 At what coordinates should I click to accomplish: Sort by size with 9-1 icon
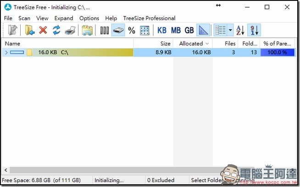254,30
